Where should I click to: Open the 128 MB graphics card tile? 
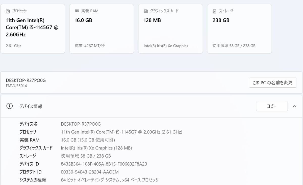[170, 29]
